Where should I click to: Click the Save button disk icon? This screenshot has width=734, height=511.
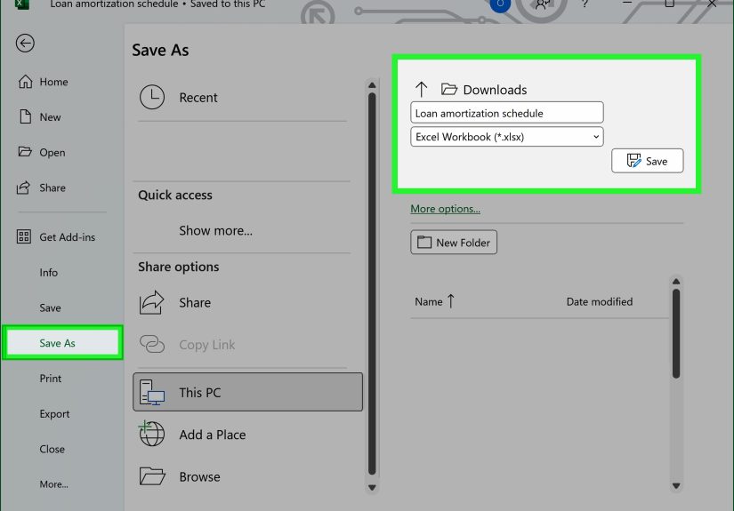point(633,161)
